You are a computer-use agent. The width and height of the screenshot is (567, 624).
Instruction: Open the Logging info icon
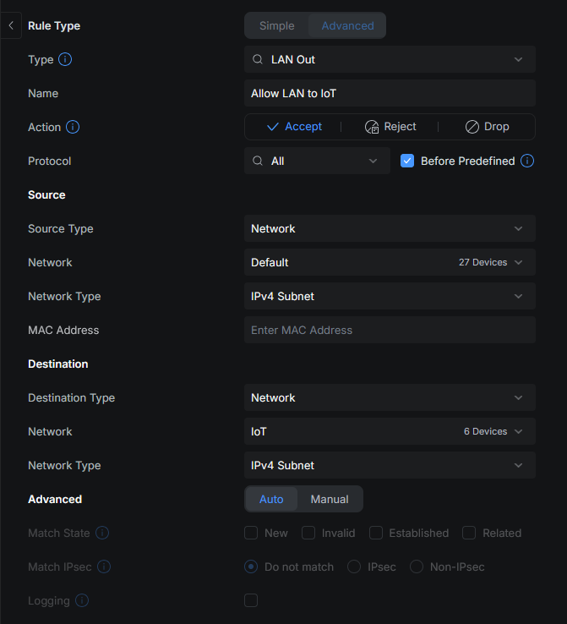82,600
